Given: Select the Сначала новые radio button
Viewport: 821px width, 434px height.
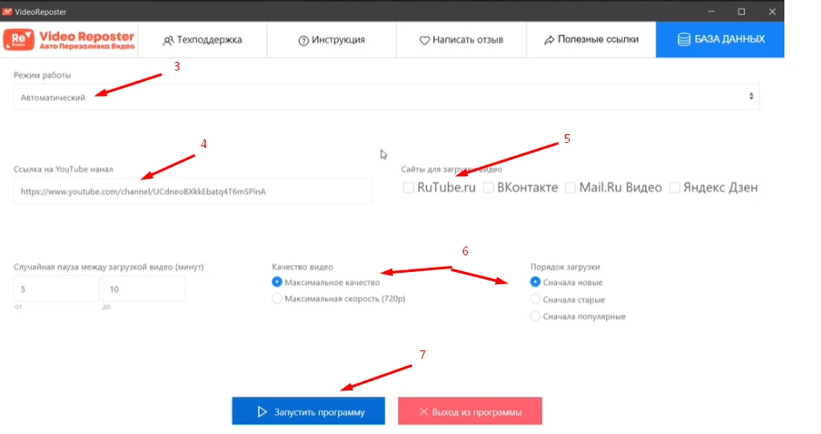Looking at the screenshot, I should [x=535, y=282].
